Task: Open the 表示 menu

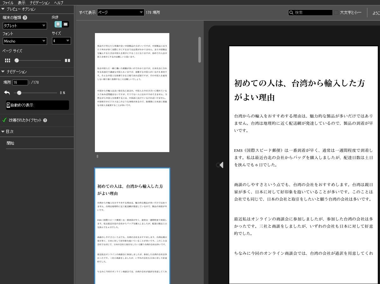Action: click(21, 3)
